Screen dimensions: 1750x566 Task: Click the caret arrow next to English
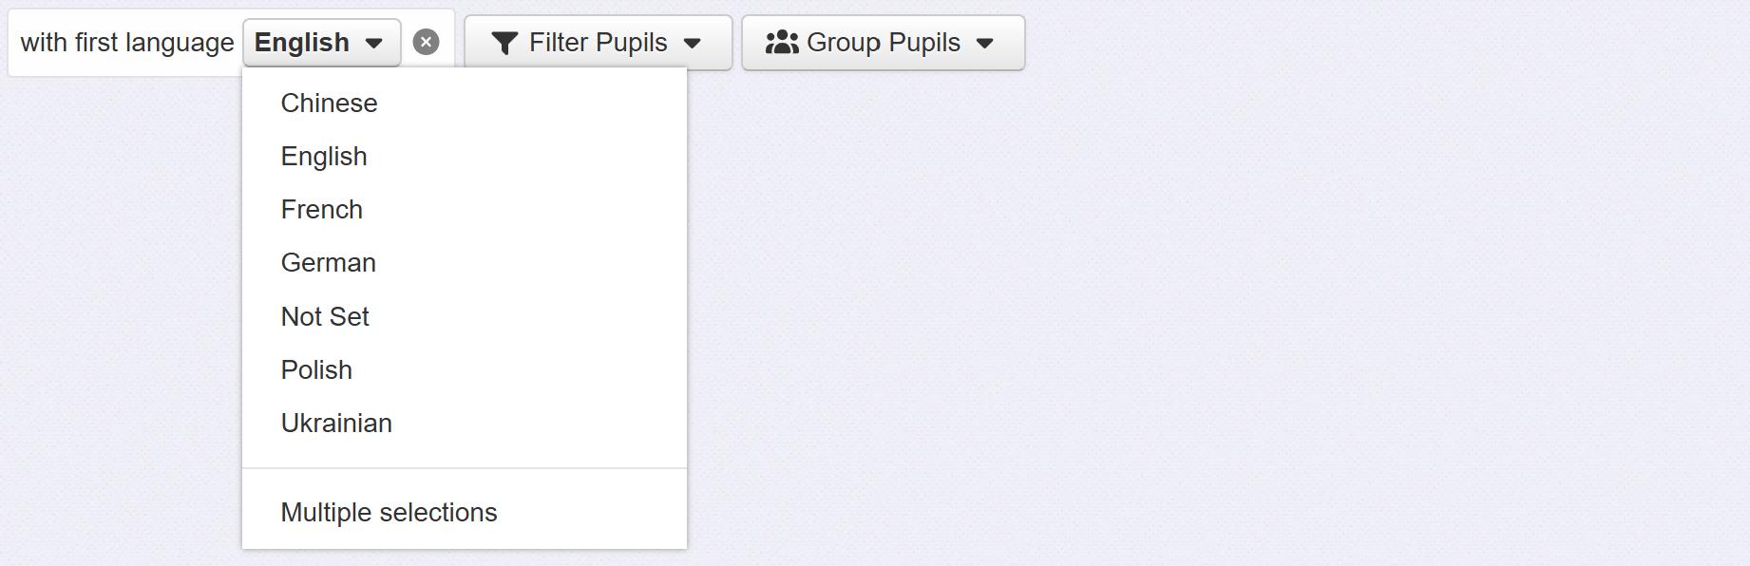point(374,44)
